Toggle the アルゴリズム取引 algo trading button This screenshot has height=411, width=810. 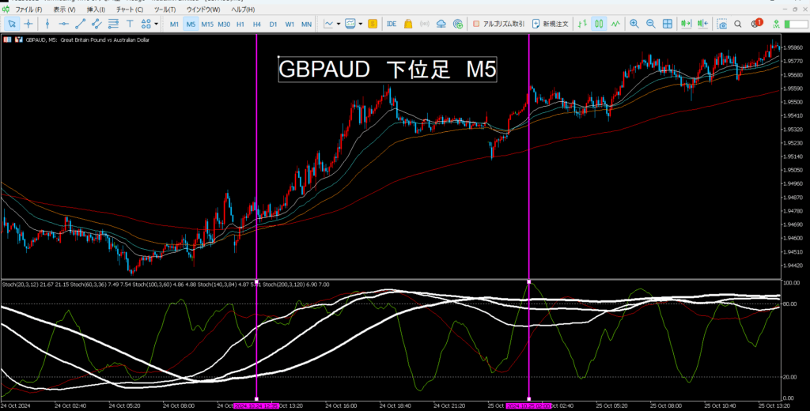tap(498, 24)
